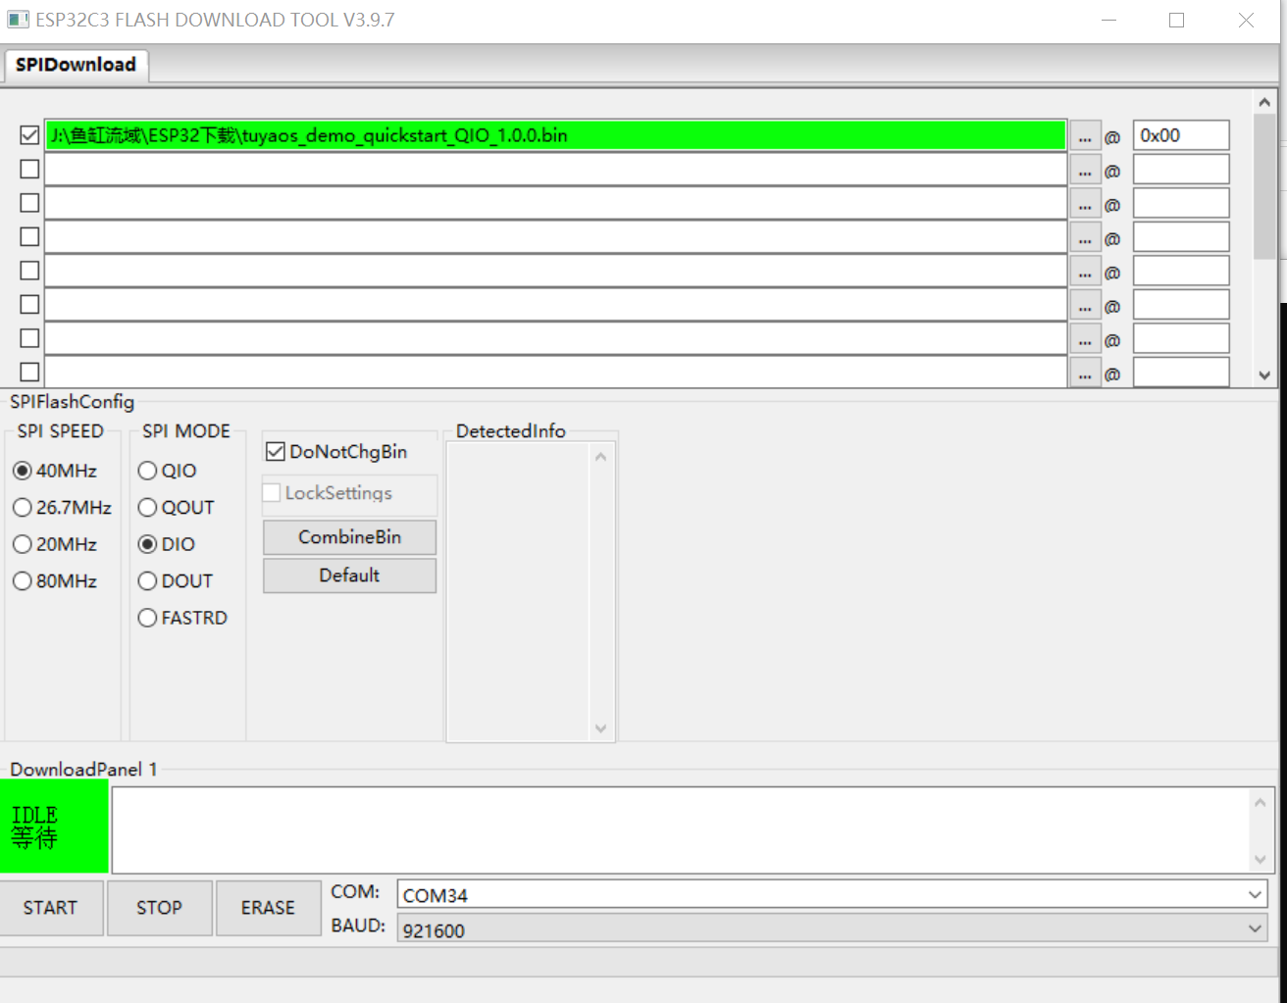Enable the seventh file row checkbox
The image size is (1287, 1003).
[x=29, y=337]
